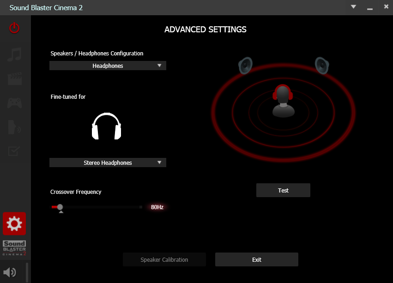Click the right speaker in diagram
393x283 pixels.
[x=322, y=65]
